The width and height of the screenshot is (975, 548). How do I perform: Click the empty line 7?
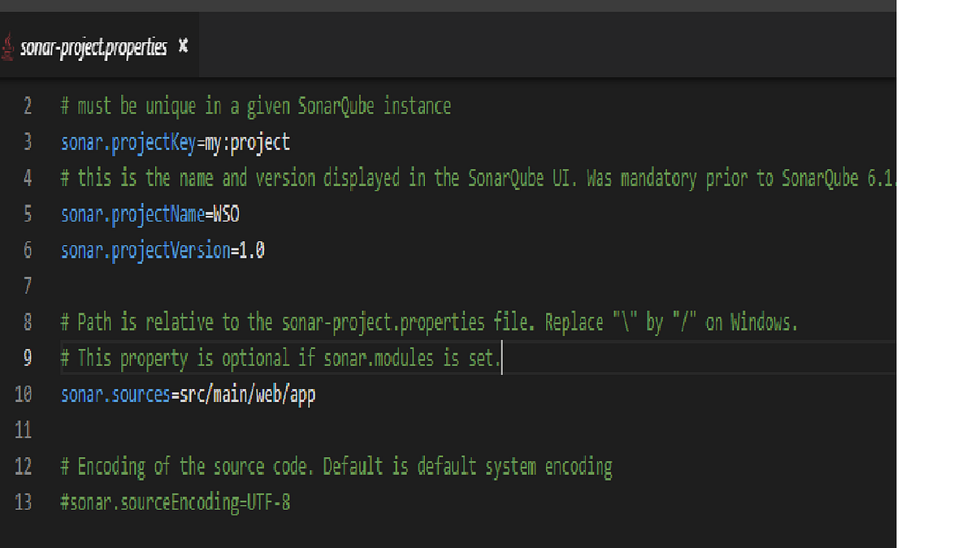122,286
